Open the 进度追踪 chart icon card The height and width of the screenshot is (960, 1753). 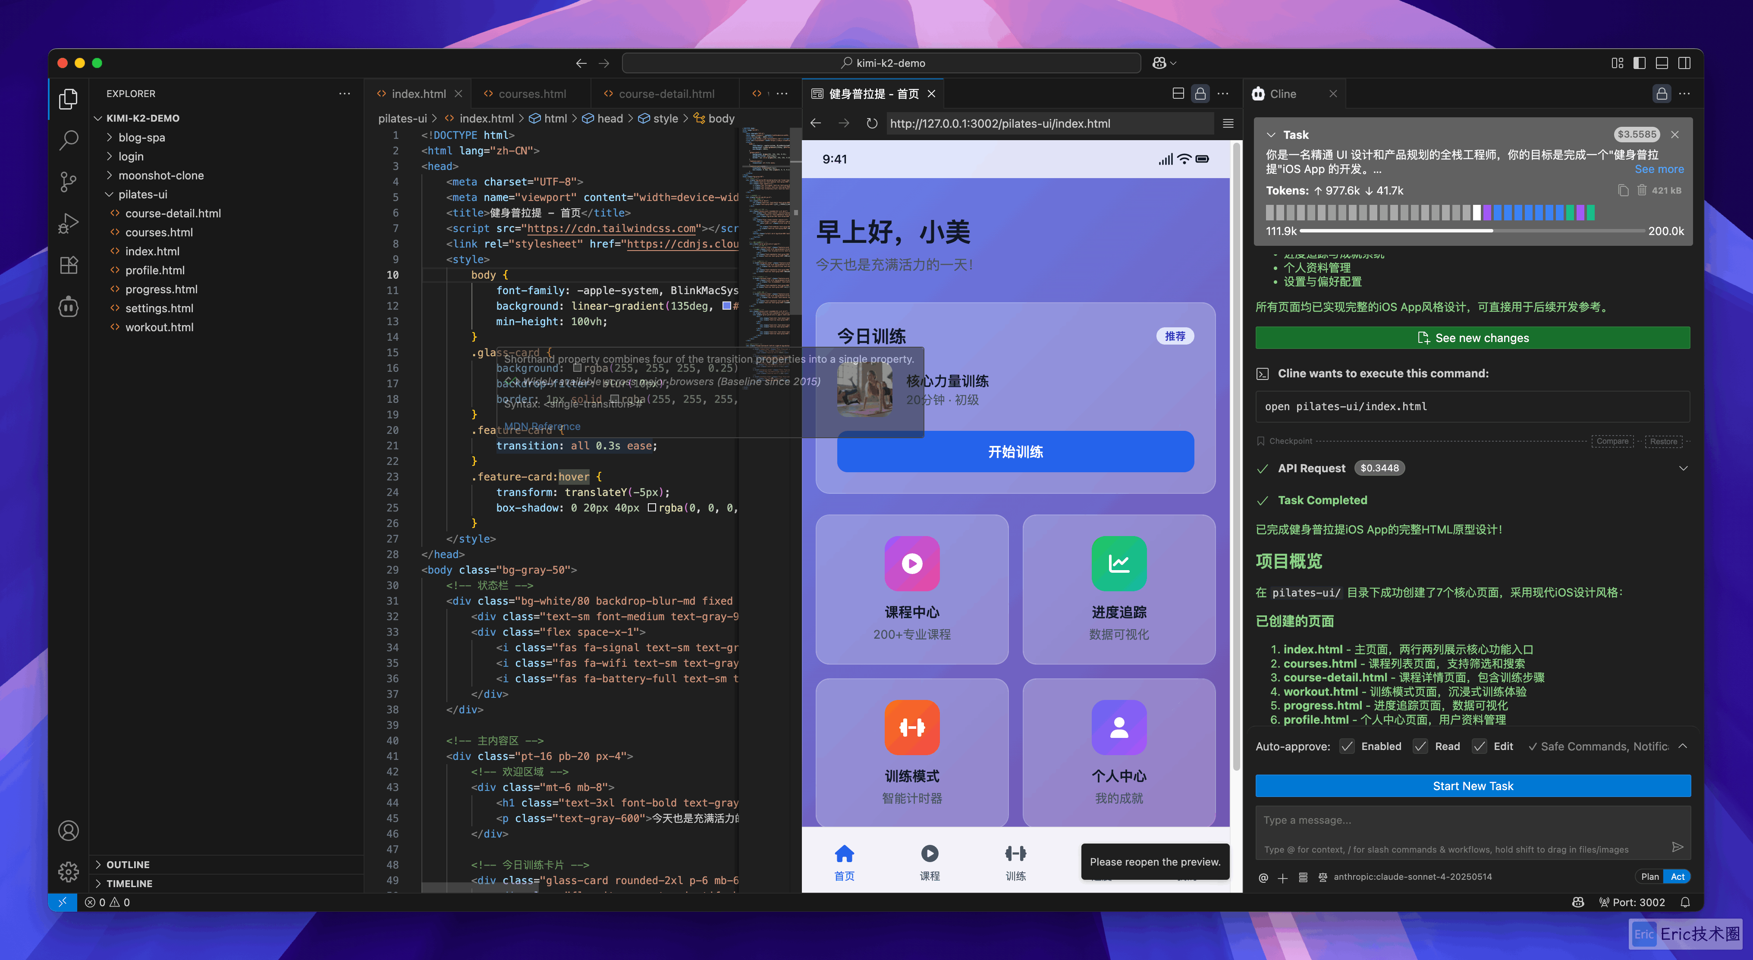[1119, 589]
